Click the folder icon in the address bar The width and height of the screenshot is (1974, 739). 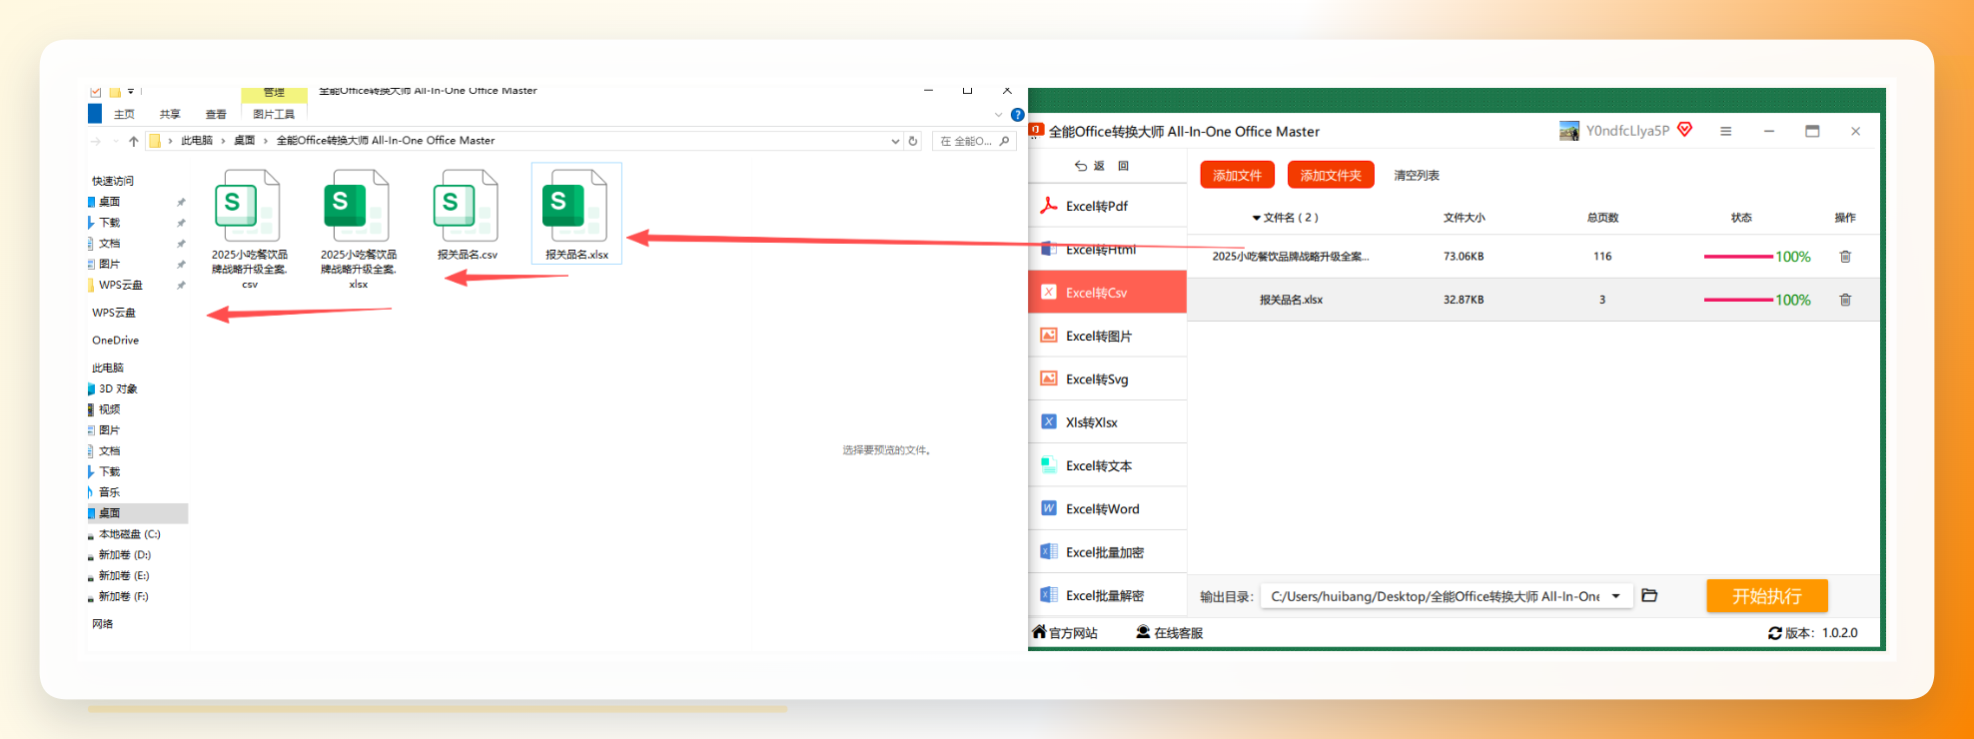(x=155, y=141)
